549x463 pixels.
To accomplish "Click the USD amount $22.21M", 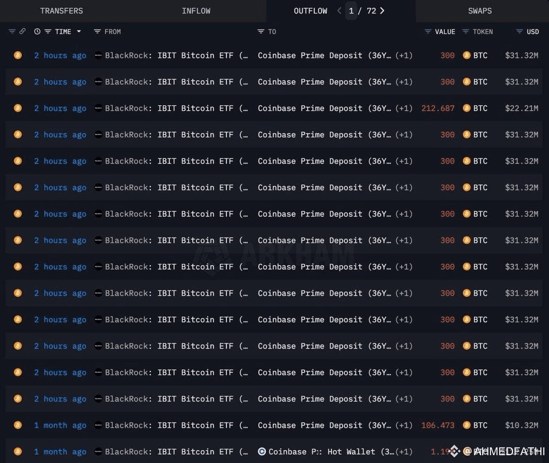I will pos(522,108).
